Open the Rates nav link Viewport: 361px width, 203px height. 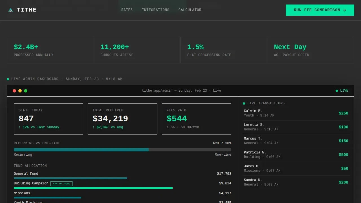(x=127, y=10)
